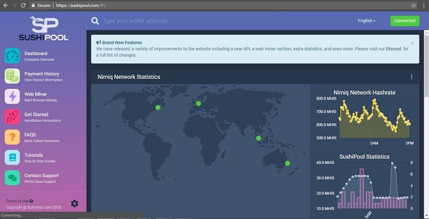The height and width of the screenshot is (219, 429).
Task: Select the Web Miner lightning icon
Action: pyautogui.click(x=12, y=97)
